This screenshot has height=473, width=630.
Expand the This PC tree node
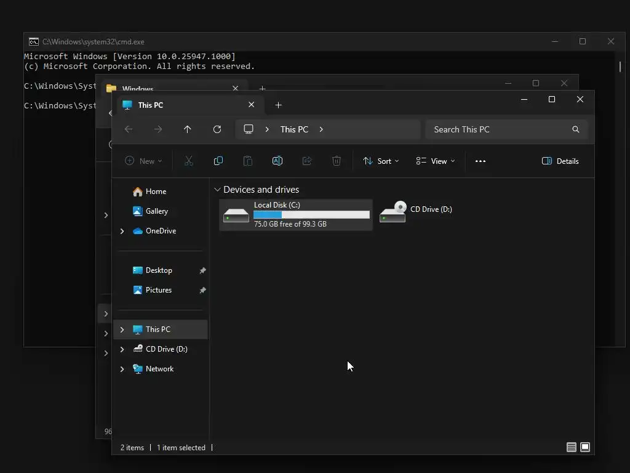click(x=122, y=329)
